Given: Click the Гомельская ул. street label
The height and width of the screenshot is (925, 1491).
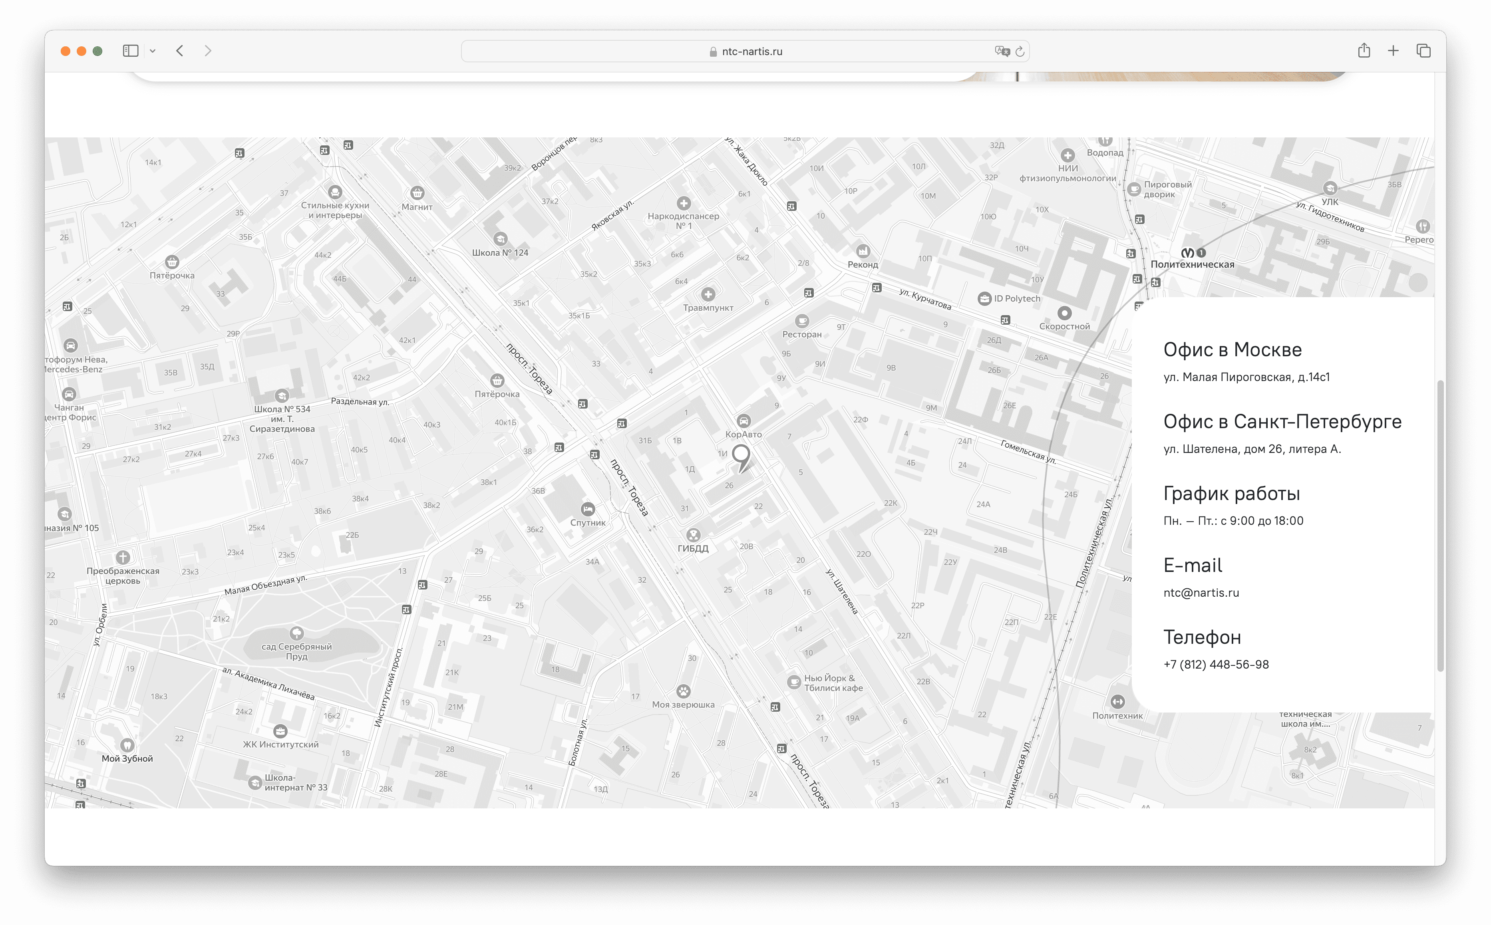Looking at the screenshot, I should (1028, 452).
